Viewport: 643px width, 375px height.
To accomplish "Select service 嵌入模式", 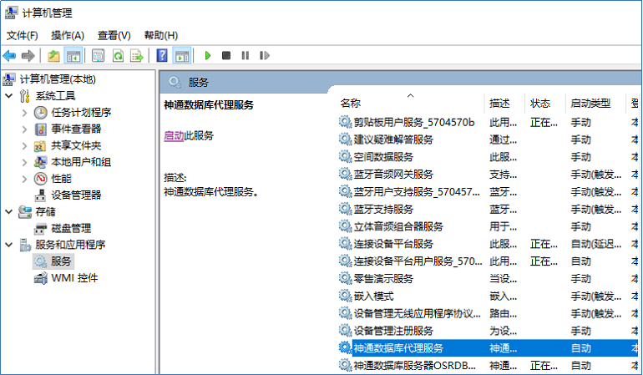I will [373, 296].
